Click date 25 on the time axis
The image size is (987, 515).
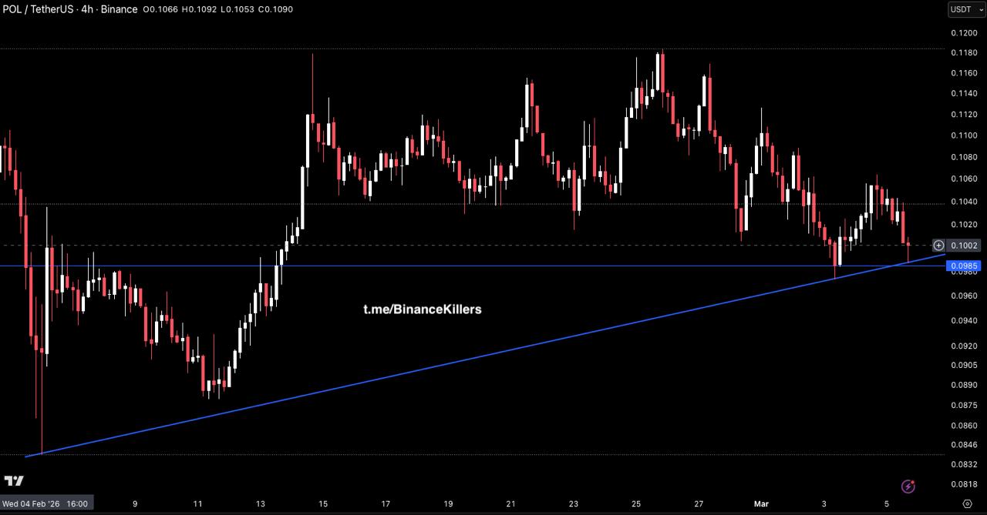coord(636,503)
